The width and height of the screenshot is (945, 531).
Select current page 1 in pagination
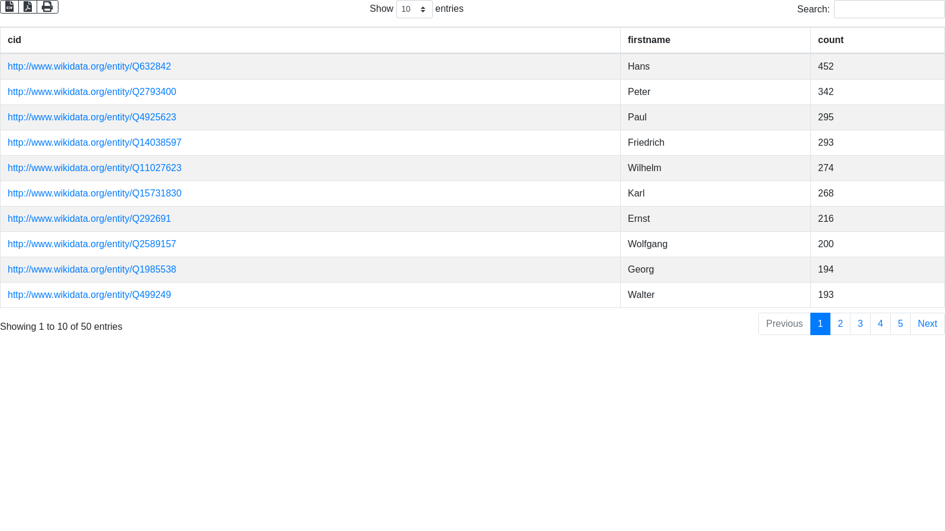820,324
